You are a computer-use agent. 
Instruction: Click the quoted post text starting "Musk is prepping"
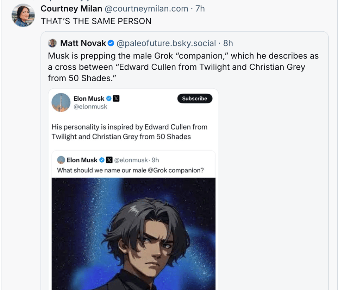183,67
